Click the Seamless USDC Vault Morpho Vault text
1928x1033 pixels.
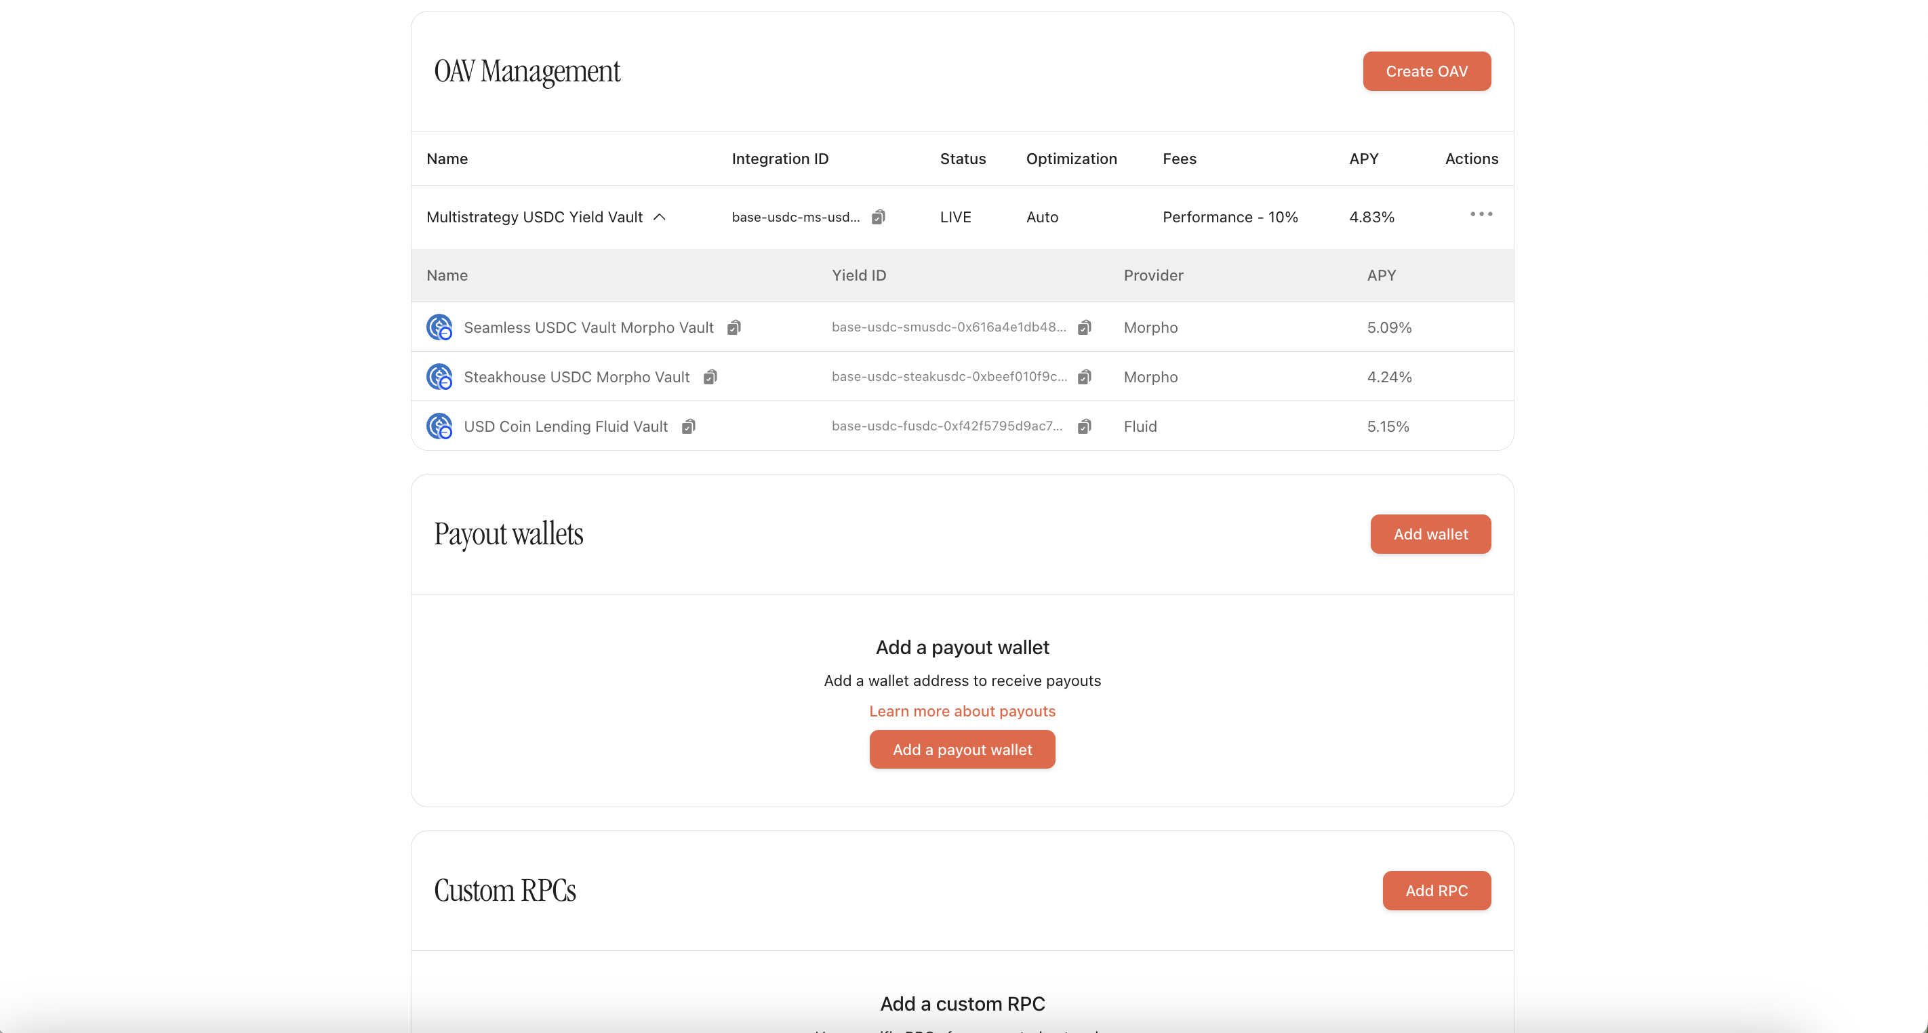tap(589, 327)
